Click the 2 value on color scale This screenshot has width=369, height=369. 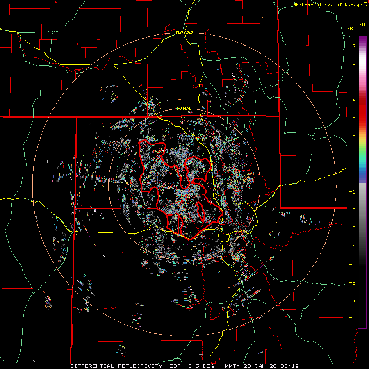point(354,137)
